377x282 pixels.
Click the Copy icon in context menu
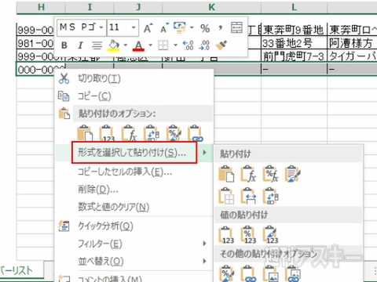point(64,96)
